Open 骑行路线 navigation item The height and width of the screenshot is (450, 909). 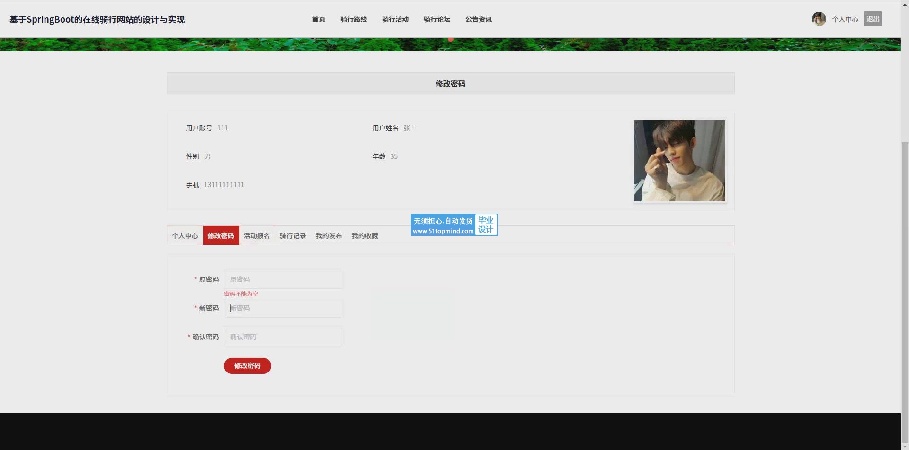pos(354,19)
